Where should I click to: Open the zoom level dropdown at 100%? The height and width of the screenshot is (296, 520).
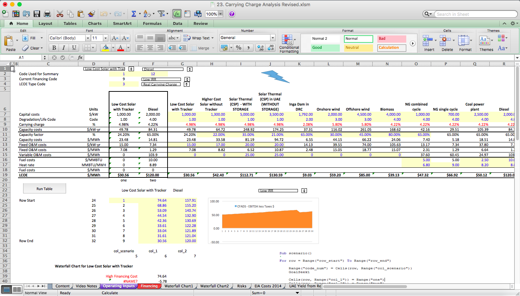pos(221,14)
